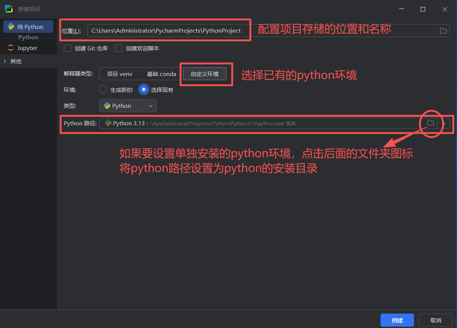
Task: Click the Jupyter icon in sidebar
Action: (10, 48)
